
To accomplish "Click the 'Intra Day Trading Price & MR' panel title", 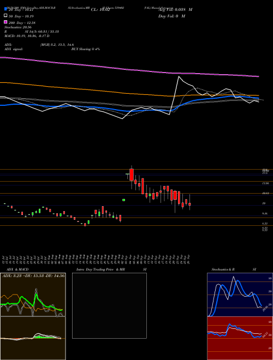I will (x=100, y=269).
